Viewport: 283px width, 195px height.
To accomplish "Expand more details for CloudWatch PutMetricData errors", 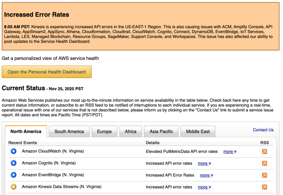I will pyautogui.click(x=230, y=152).
